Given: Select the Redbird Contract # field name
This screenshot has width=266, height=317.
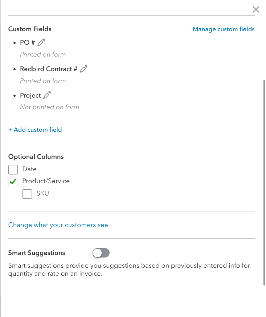Looking at the screenshot, I should 49,69.
